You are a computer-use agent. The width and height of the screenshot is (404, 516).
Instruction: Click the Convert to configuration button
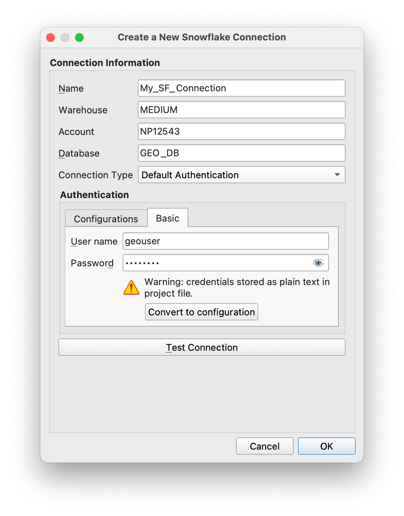pos(202,312)
